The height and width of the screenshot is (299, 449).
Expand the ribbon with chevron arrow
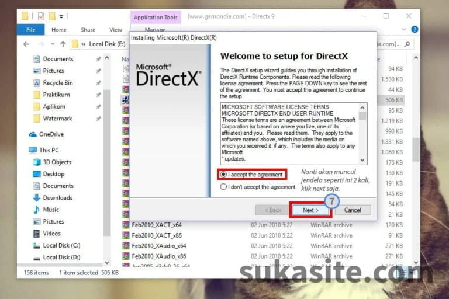pos(404,29)
